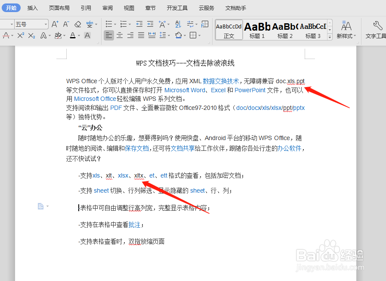Open the 文档助手 tab

pyautogui.click(x=235, y=8)
